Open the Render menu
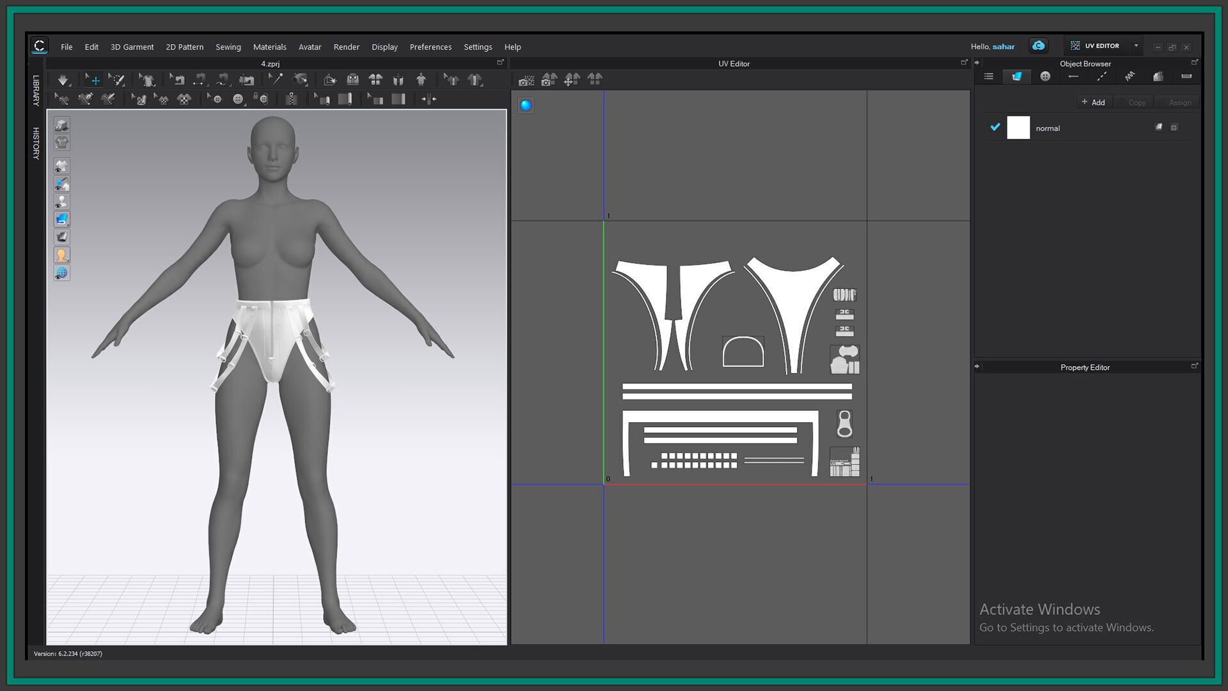Screen dimensions: 1228x691 [346, 47]
